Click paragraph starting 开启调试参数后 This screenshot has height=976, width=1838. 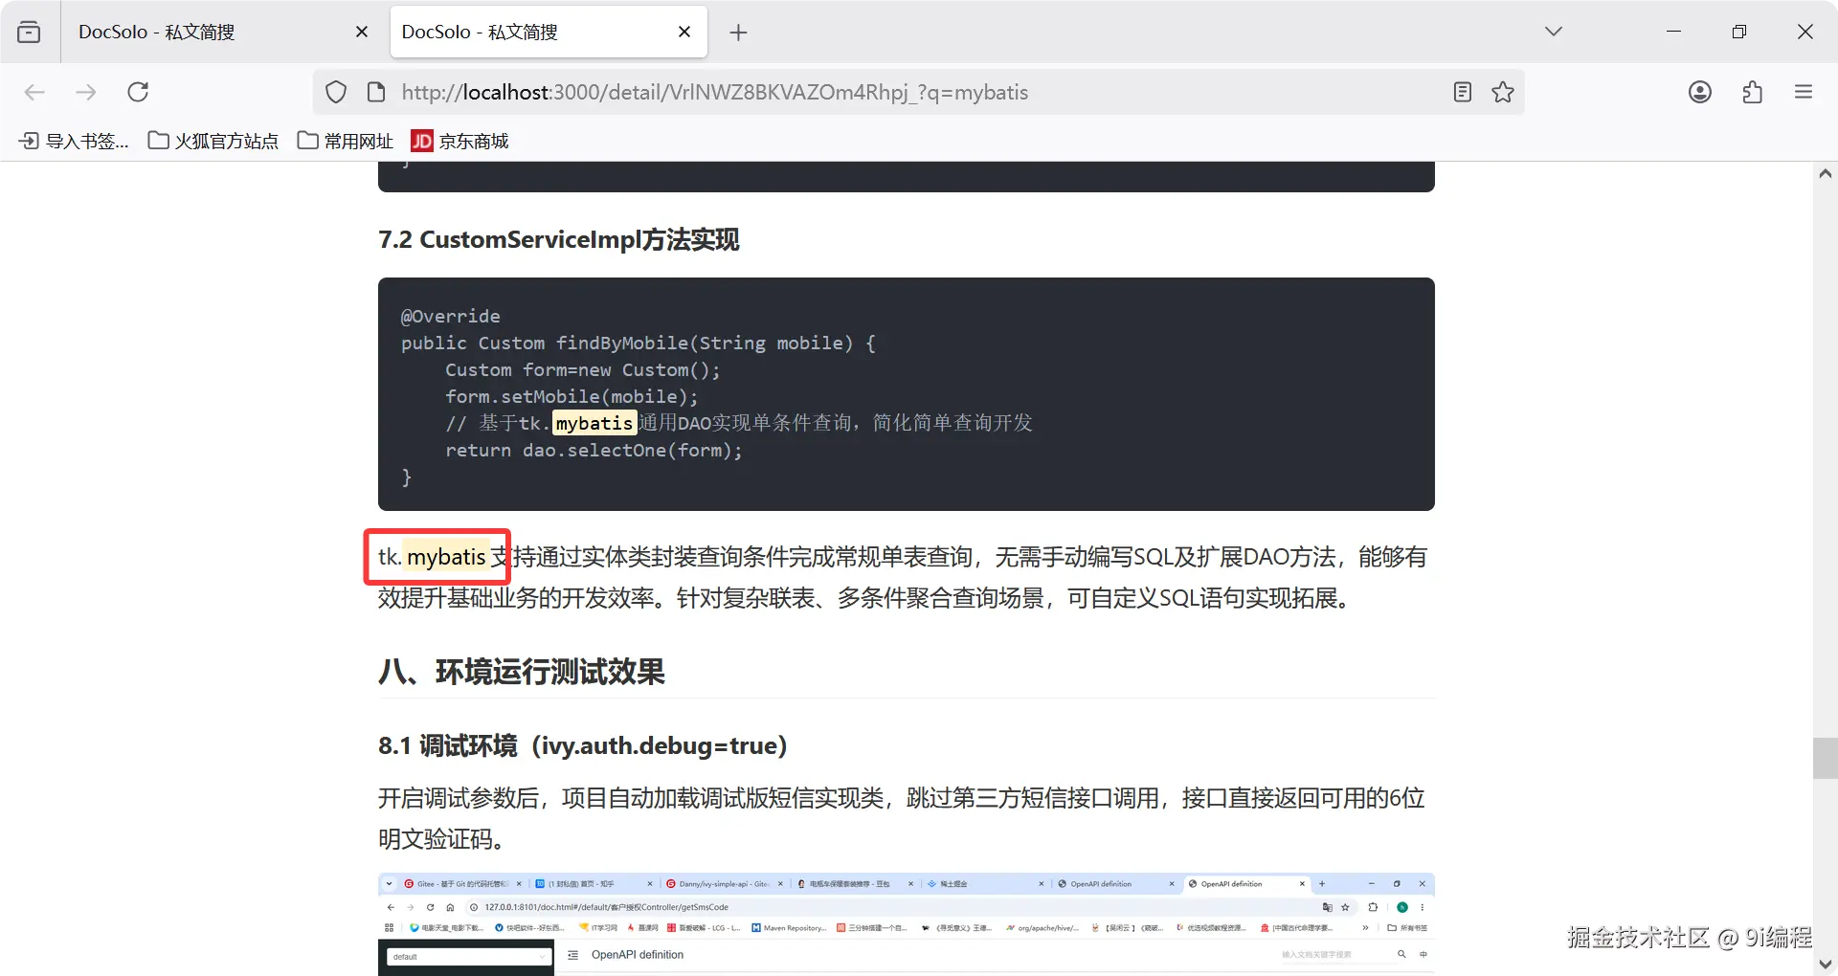[901, 818]
